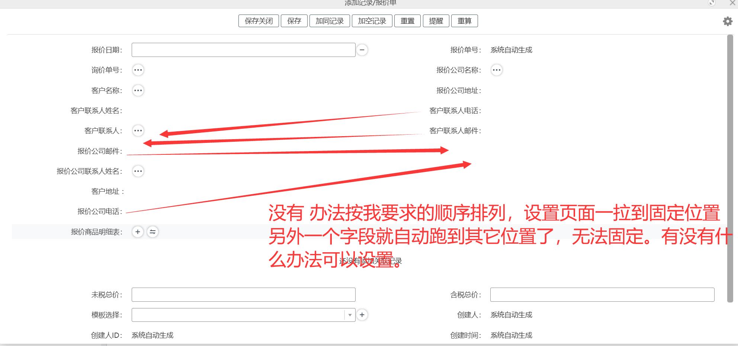Open the 报价公司联系人姓名 lookup picker
The image size is (738, 346).
click(138, 171)
